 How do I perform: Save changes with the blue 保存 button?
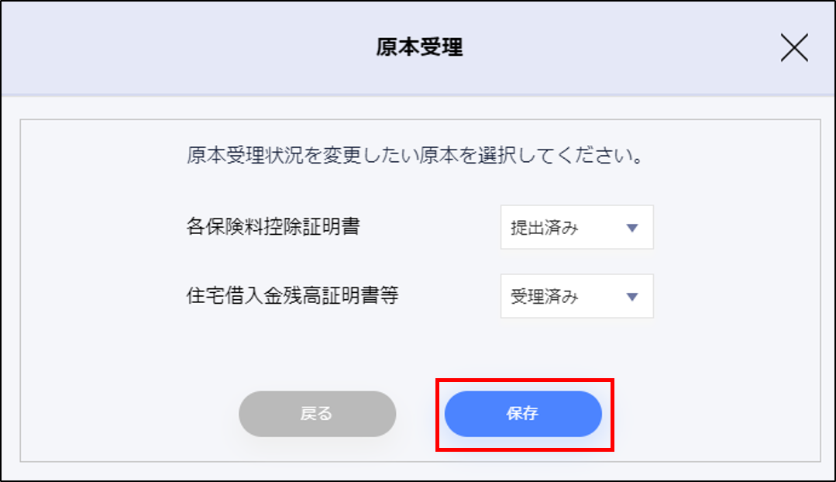coord(523,414)
